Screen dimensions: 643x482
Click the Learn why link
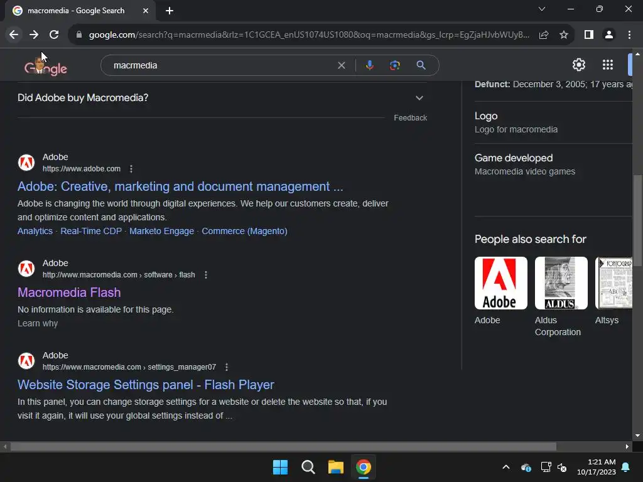pyautogui.click(x=38, y=323)
